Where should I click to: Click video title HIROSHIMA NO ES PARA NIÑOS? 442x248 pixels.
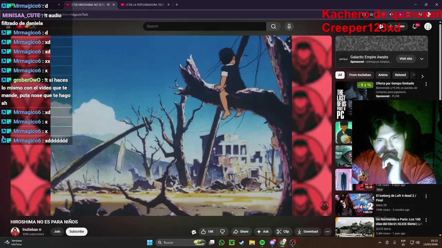coord(44,222)
